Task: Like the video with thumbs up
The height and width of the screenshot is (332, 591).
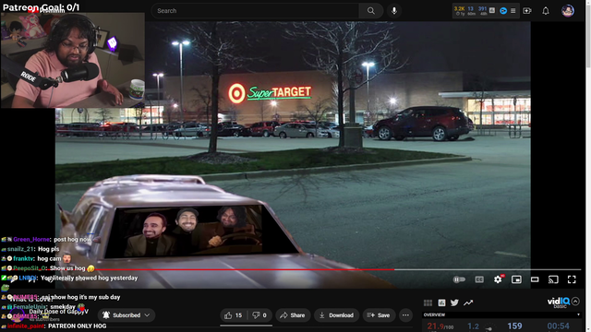Action: point(234,315)
